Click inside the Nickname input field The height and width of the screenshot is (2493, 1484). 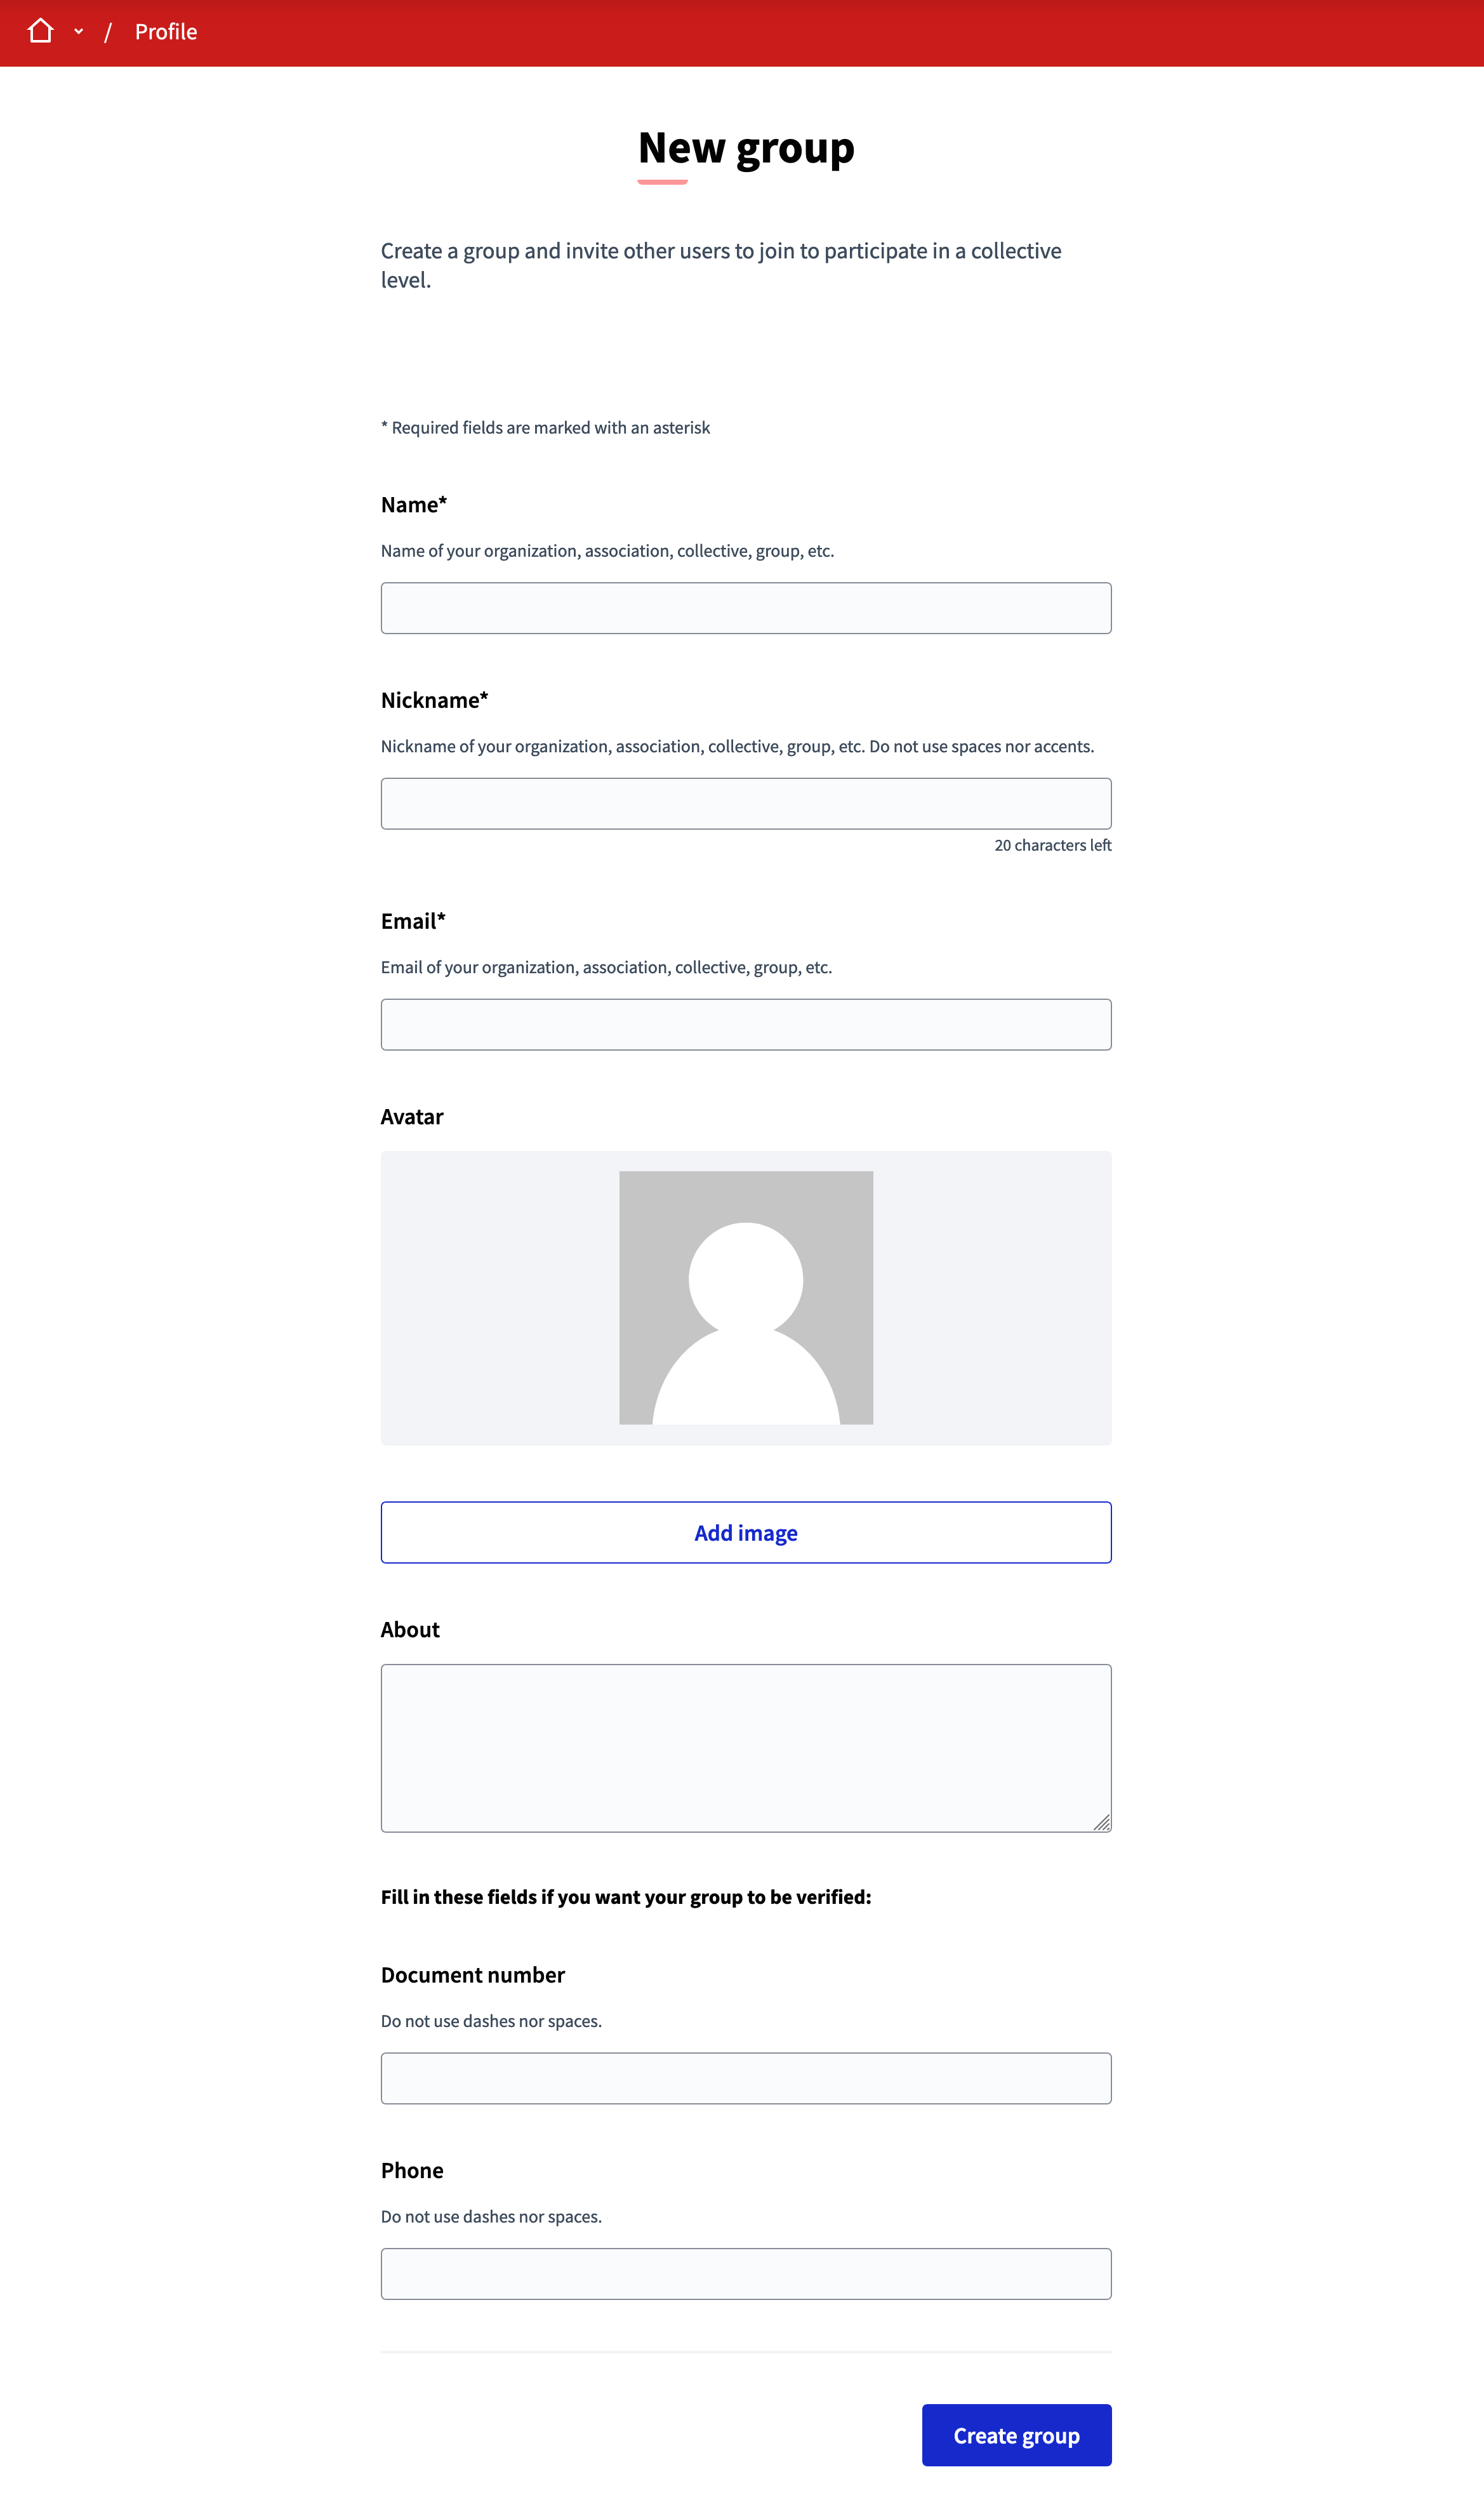pyautogui.click(x=745, y=803)
